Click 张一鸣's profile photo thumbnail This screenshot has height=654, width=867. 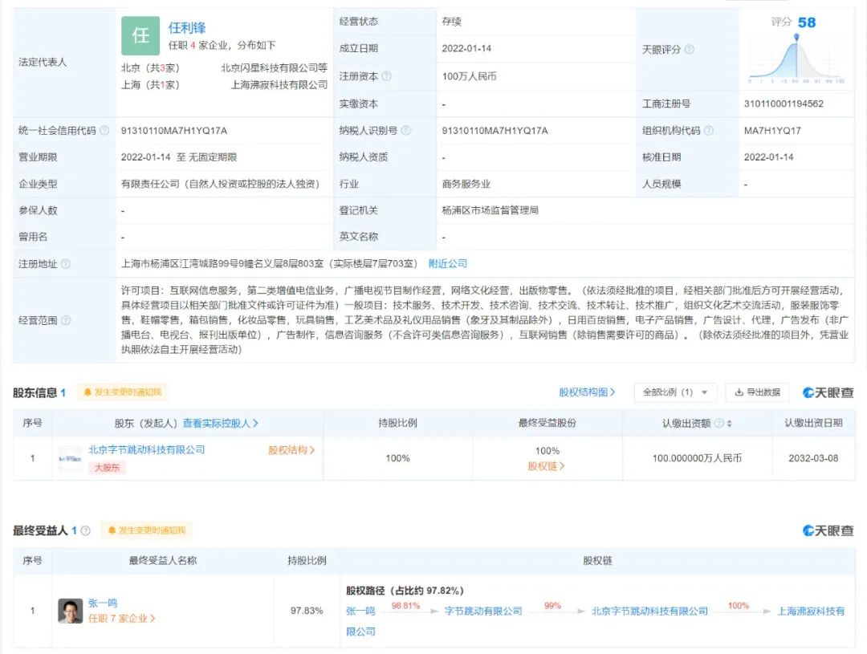click(71, 611)
